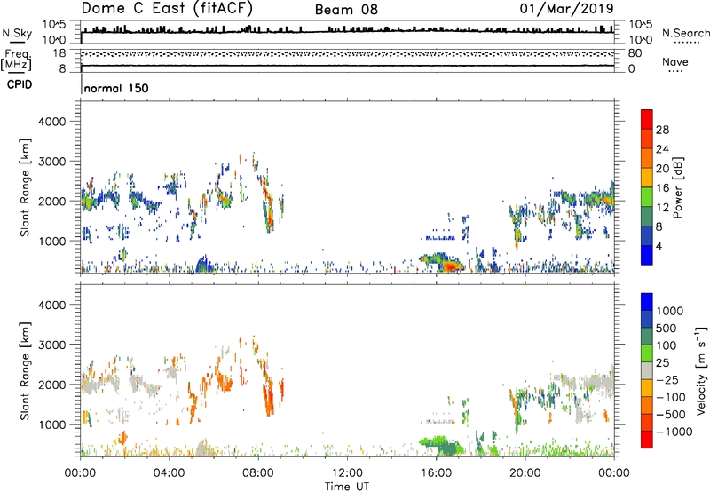This screenshot has width=710, height=492.
Task: Click the "08:00" time tick label
Action: (x=258, y=473)
